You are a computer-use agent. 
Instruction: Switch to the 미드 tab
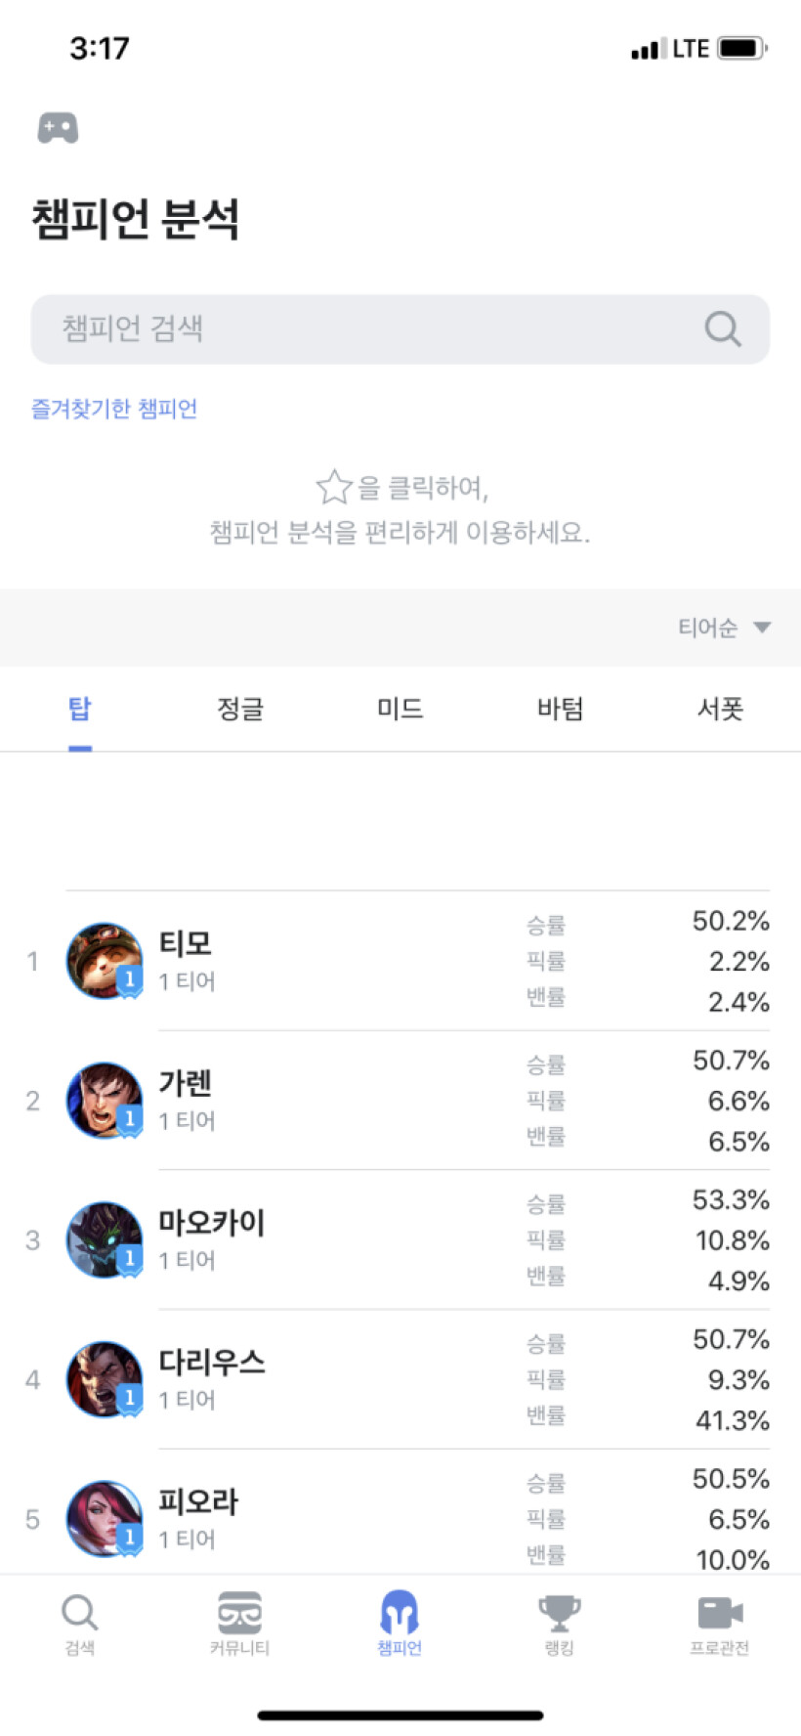[400, 708]
